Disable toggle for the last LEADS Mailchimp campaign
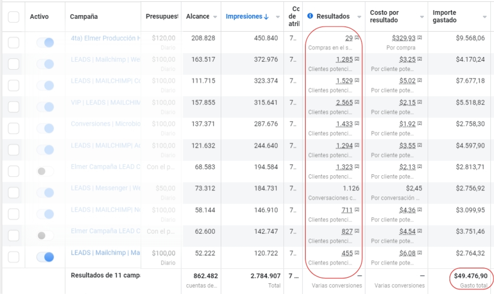494x294 pixels. [45, 257]
